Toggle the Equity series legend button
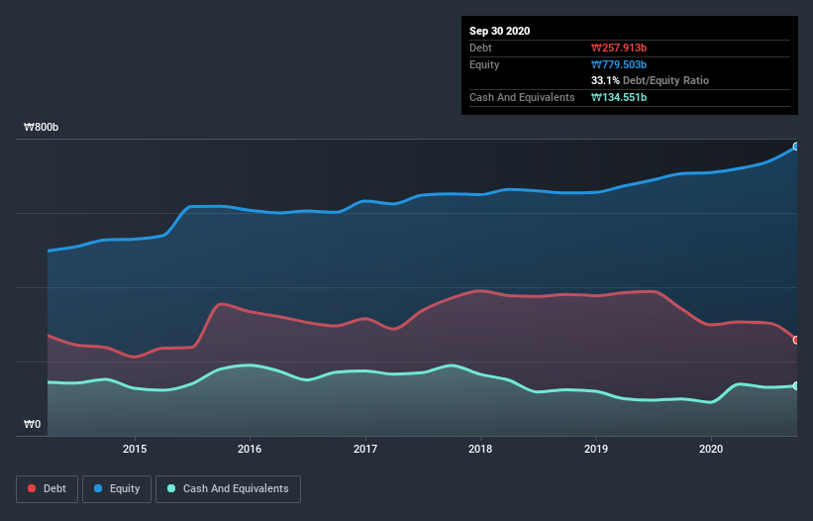Viewport: 813px width, 521px height. pyautogui.click(x=117, y=489)
